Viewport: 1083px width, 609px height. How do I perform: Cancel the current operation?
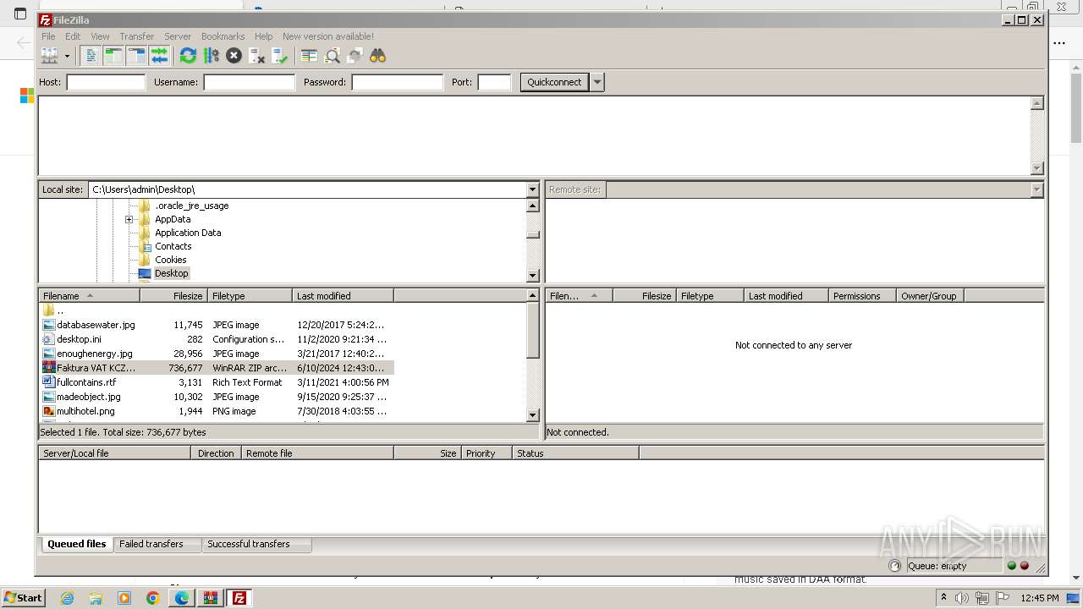[x=234, y=56]
